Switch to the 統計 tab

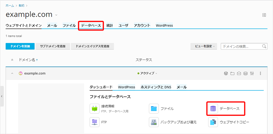click(x=110, y=26)
